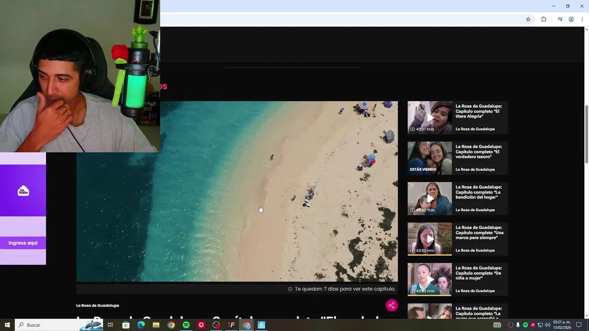
Task: Open "El verdadero tesoro" thumbnail marked Estás viendo
Action: 430,158
